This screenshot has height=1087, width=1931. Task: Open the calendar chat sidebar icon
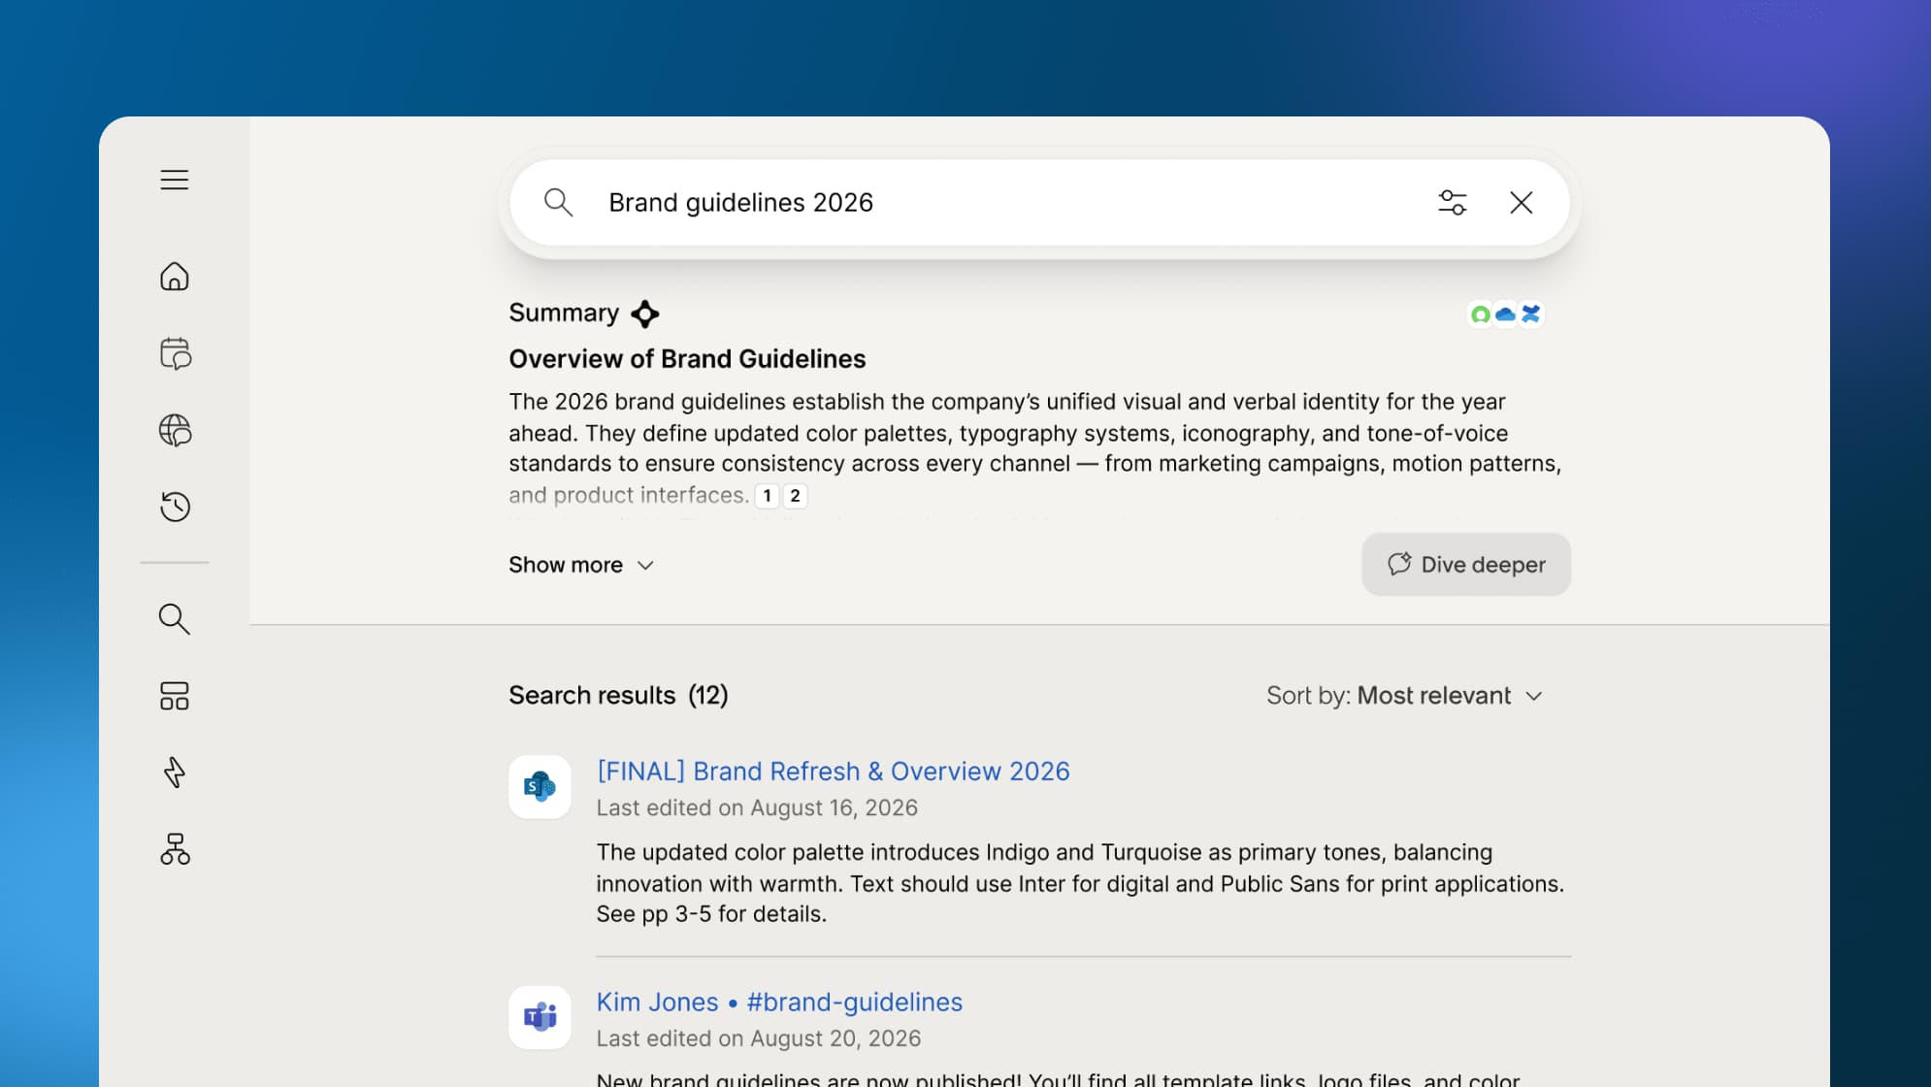point(175,353)
